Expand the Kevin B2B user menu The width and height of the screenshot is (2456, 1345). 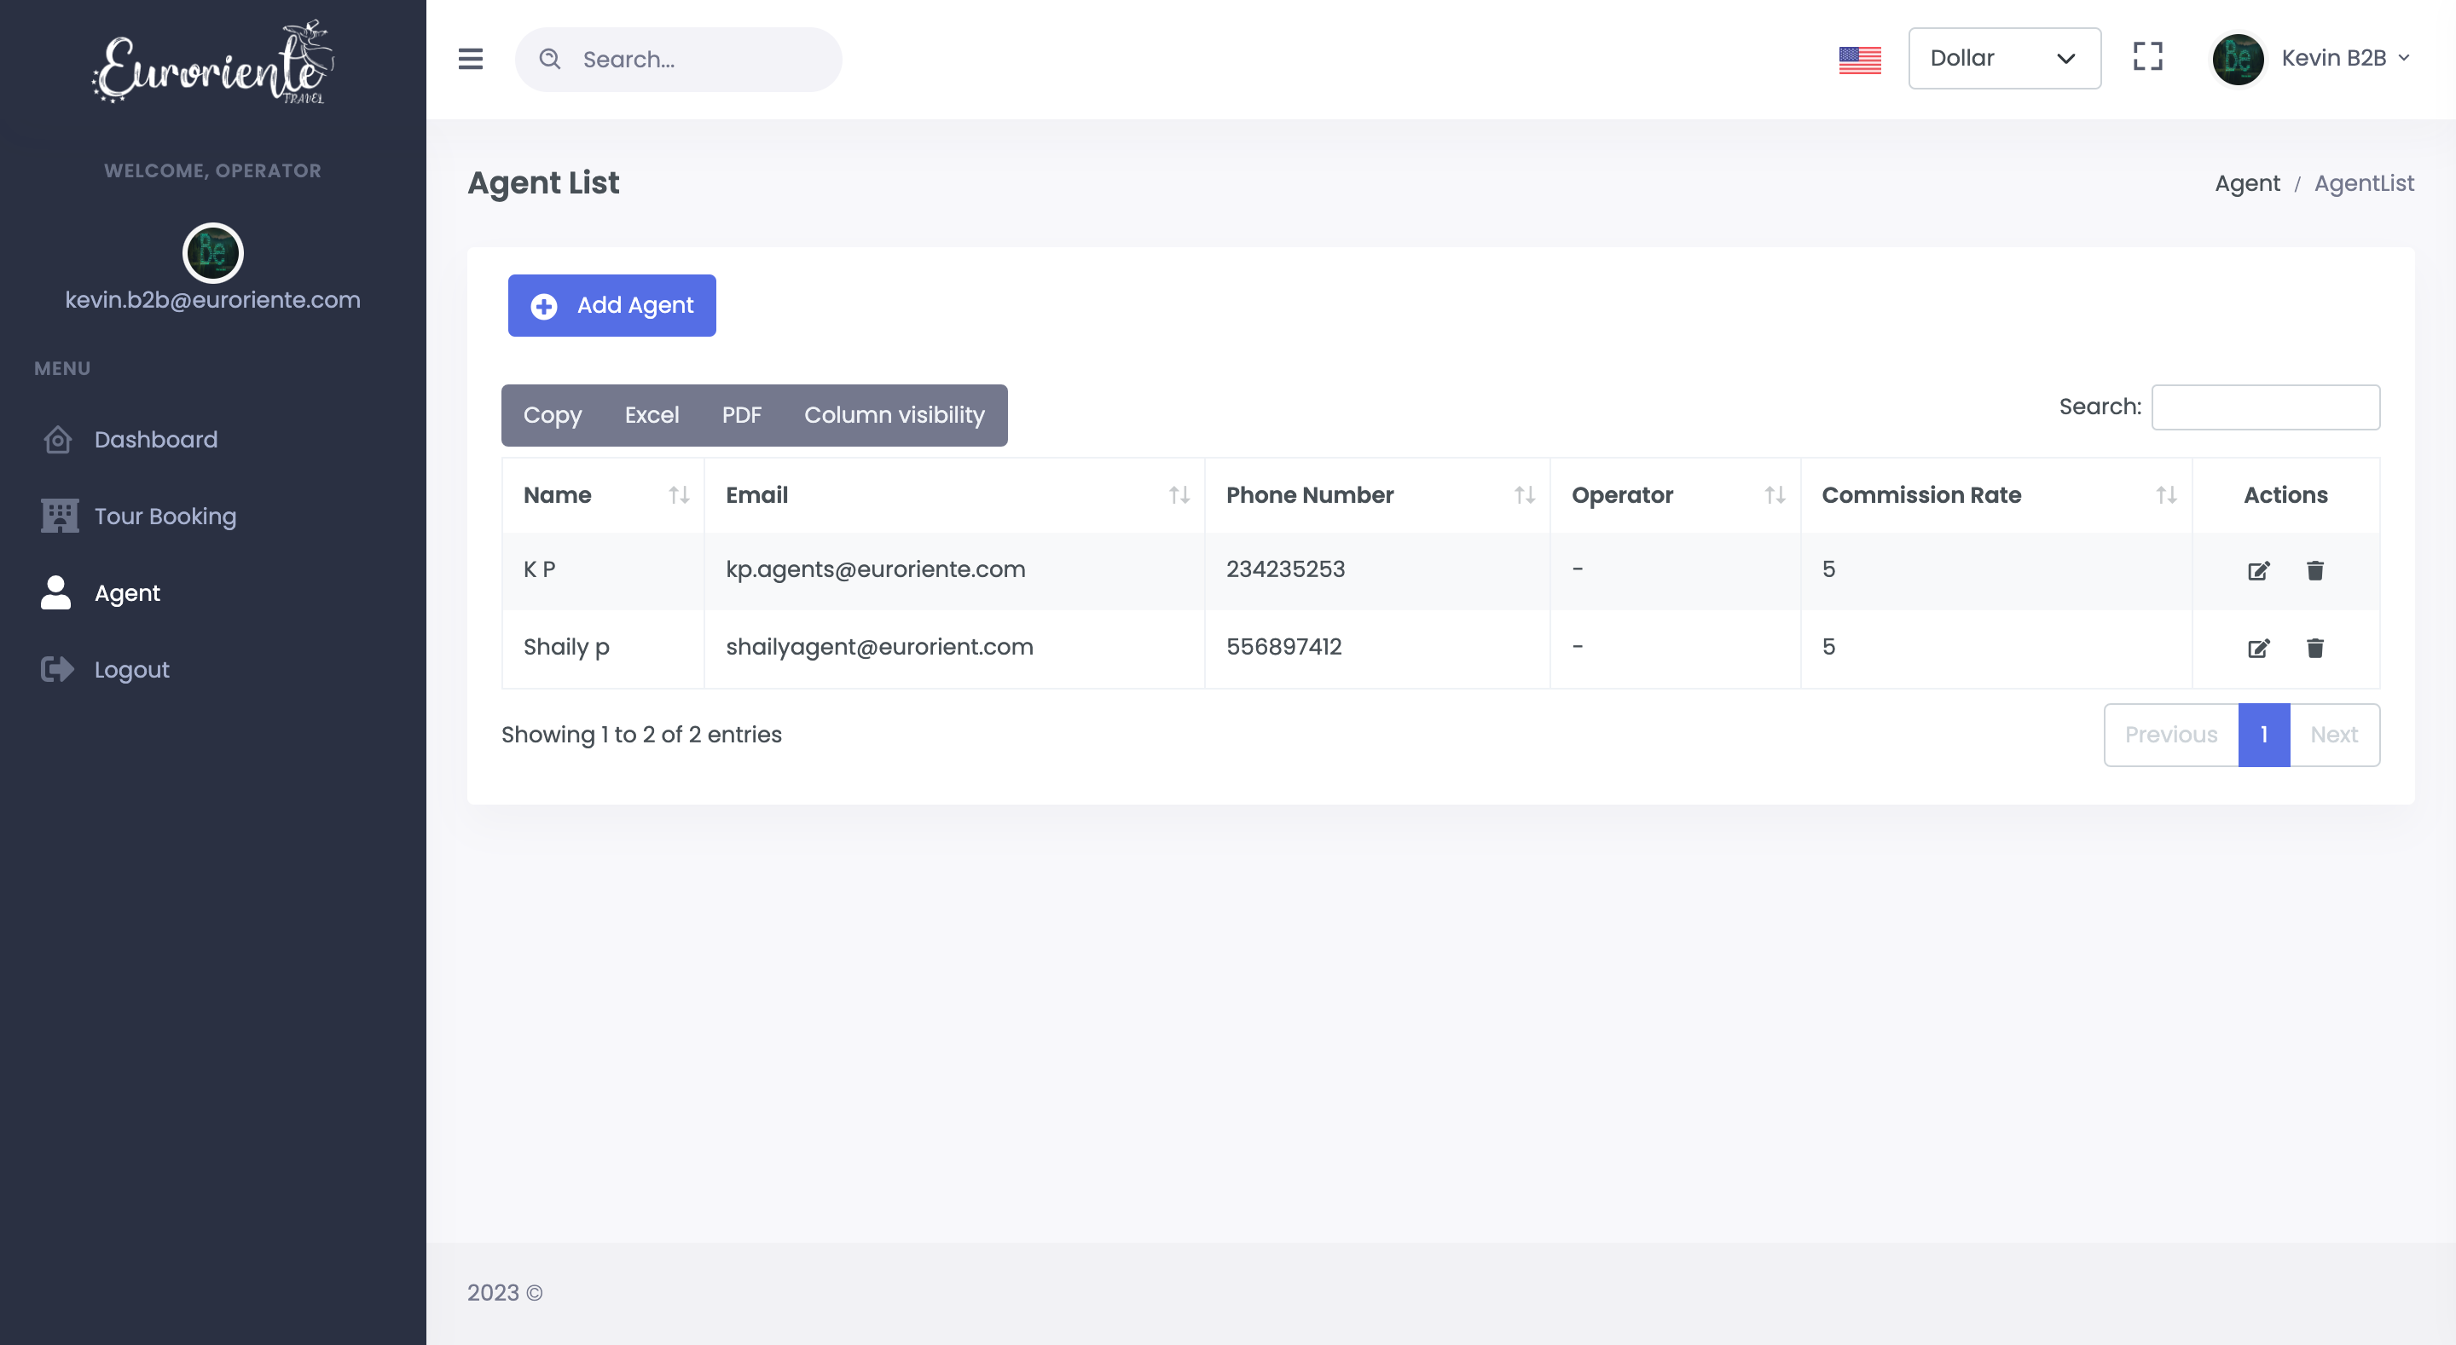click(x=2345, y=58)
